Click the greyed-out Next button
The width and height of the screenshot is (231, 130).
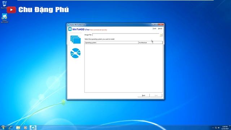156,95
